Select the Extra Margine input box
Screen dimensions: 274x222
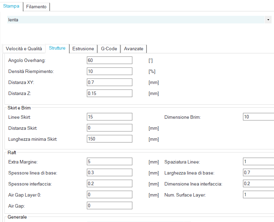tap(110, 161)
